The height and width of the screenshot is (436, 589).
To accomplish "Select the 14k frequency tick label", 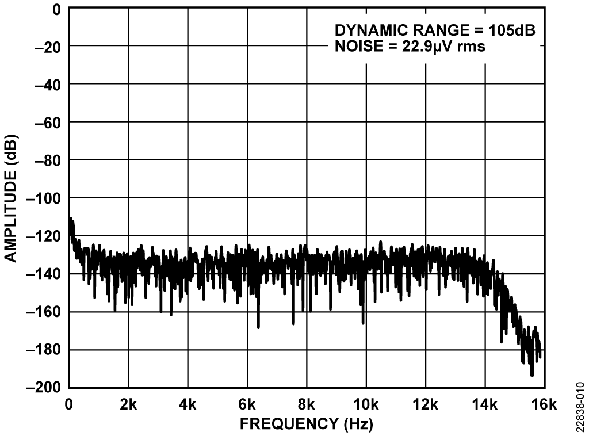I will 485,403.
